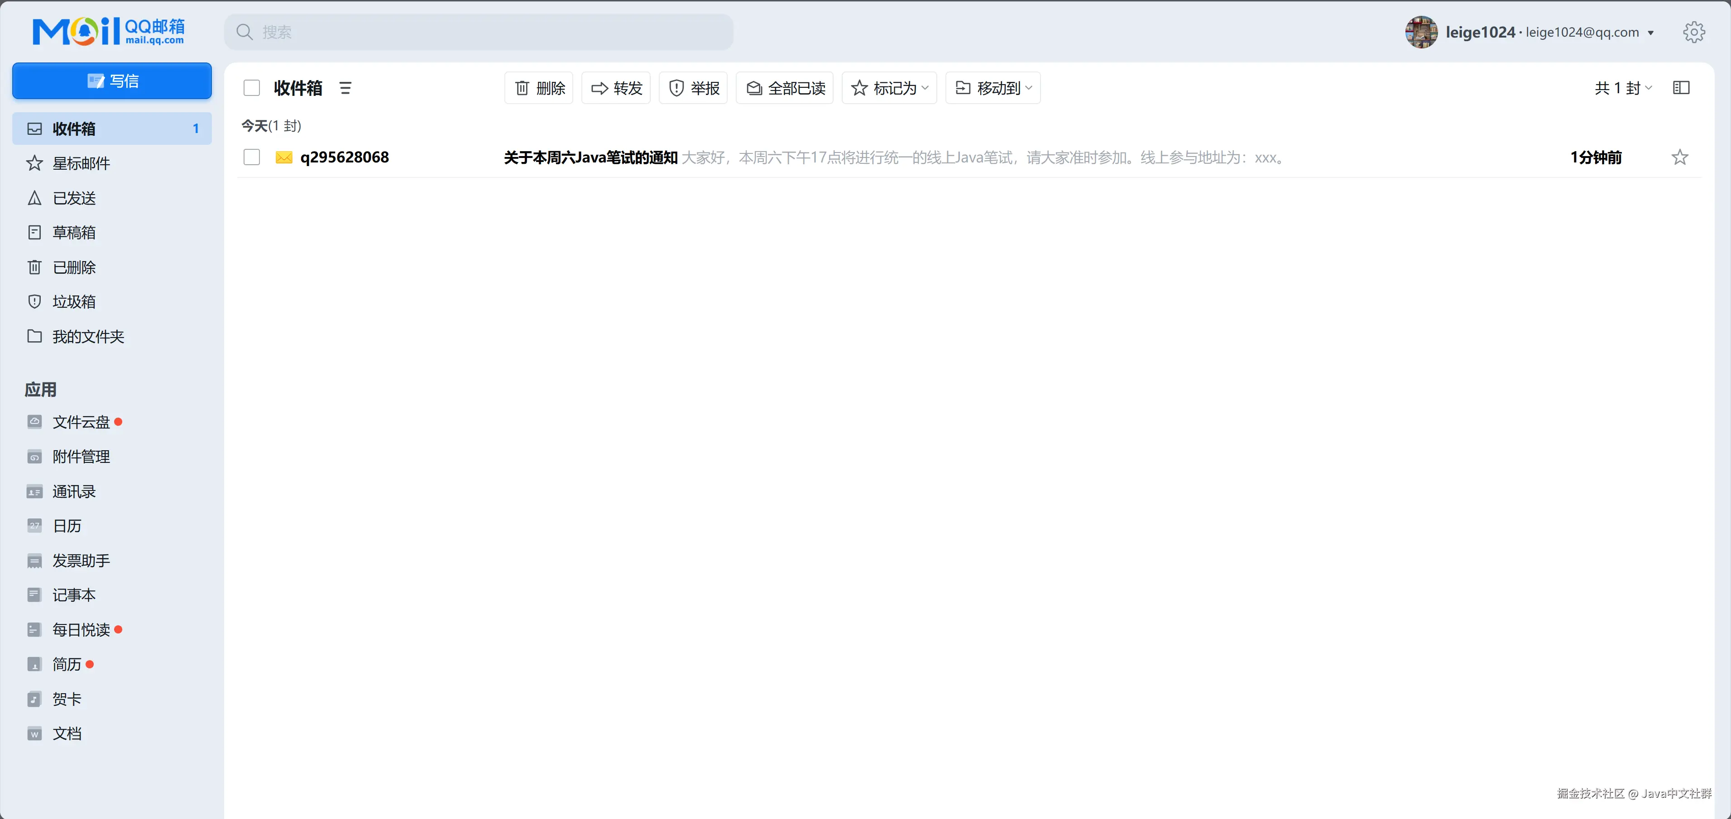Open the 通讯录 contacts app
Viewport: 1731px width, 819px height.
coord(74,491)
